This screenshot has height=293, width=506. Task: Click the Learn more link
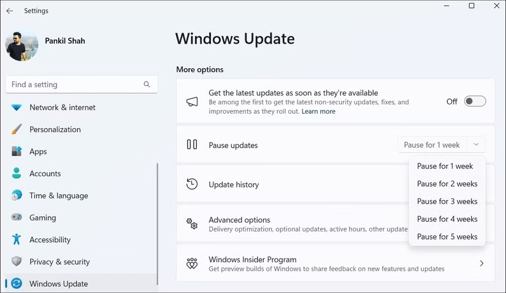click(318, 112)
